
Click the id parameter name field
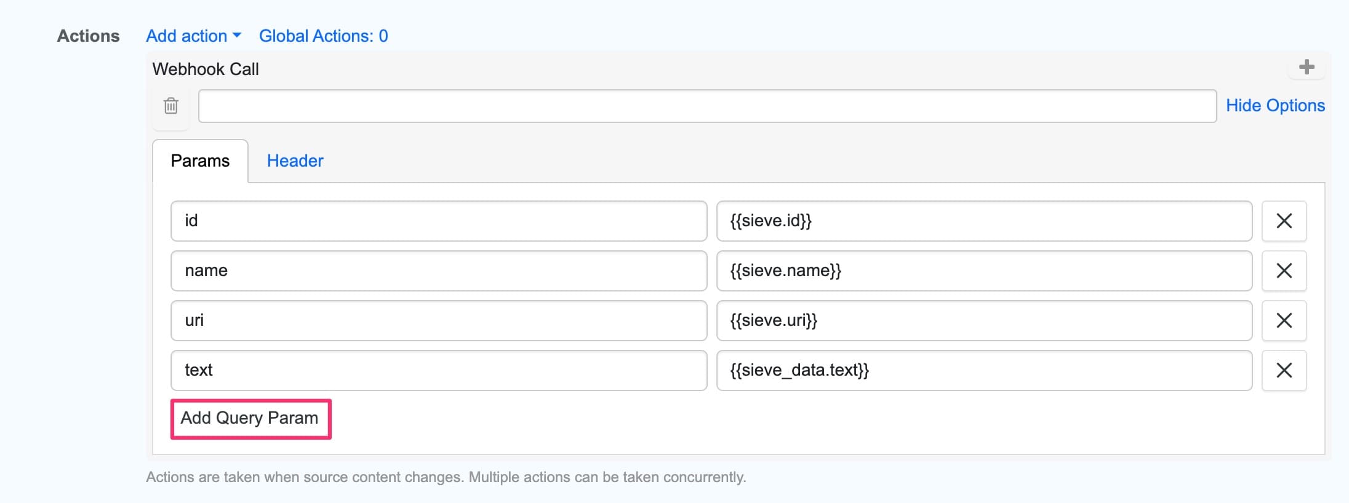[439, 221]
